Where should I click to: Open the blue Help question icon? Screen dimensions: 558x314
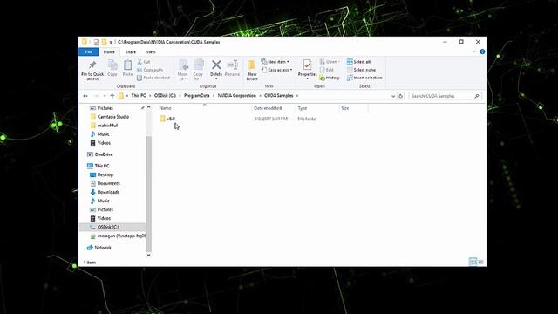click(x=482, y=52)
